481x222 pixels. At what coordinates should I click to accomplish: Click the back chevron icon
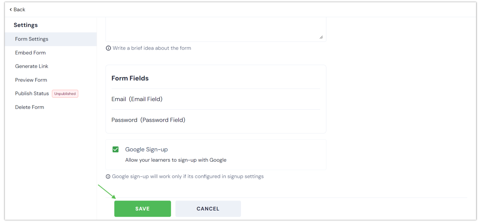pos(11,9)
